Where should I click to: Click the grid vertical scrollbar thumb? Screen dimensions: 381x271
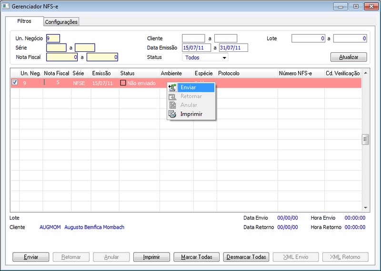click(365, 139)
